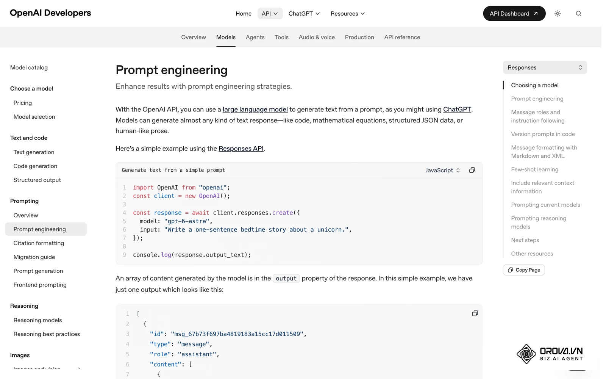Click the Copy Page button
The height and width of the screenshot is (379, 606).
click(524, 270)
